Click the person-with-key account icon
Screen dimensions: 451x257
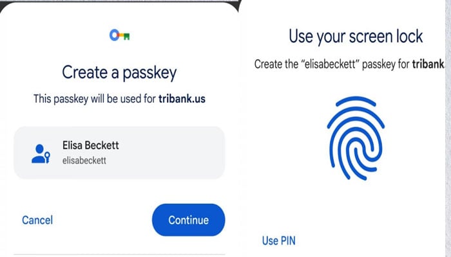point(41,153)
